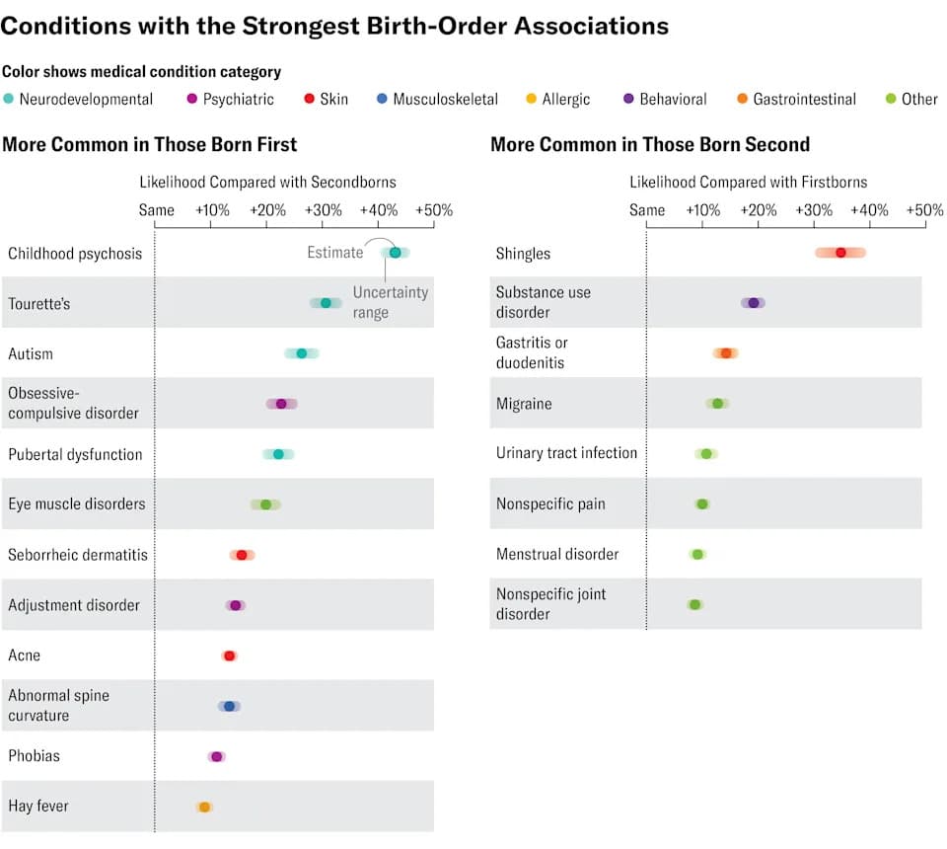The height and width of the screenshot is (849, 947).
Task: Click the Gastrointestinal orange legend dot
Action: pos(742,99)
